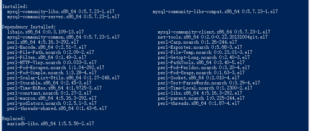The image size is (310, 131).
Task: Click the perl-Text-ParseWords.noarch entry
Action: pyautogui.click(x=209, y=83)
